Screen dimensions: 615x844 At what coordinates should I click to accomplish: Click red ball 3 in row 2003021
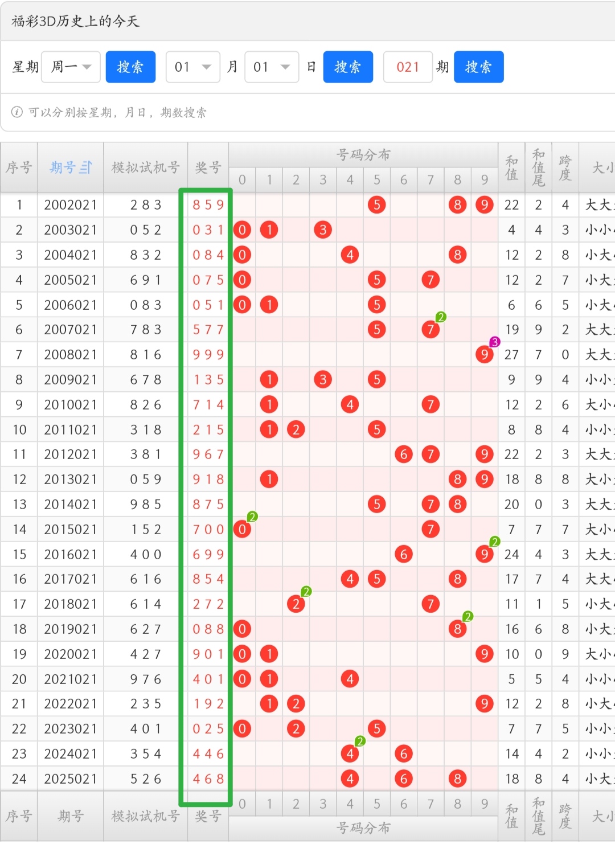[323, 230]
